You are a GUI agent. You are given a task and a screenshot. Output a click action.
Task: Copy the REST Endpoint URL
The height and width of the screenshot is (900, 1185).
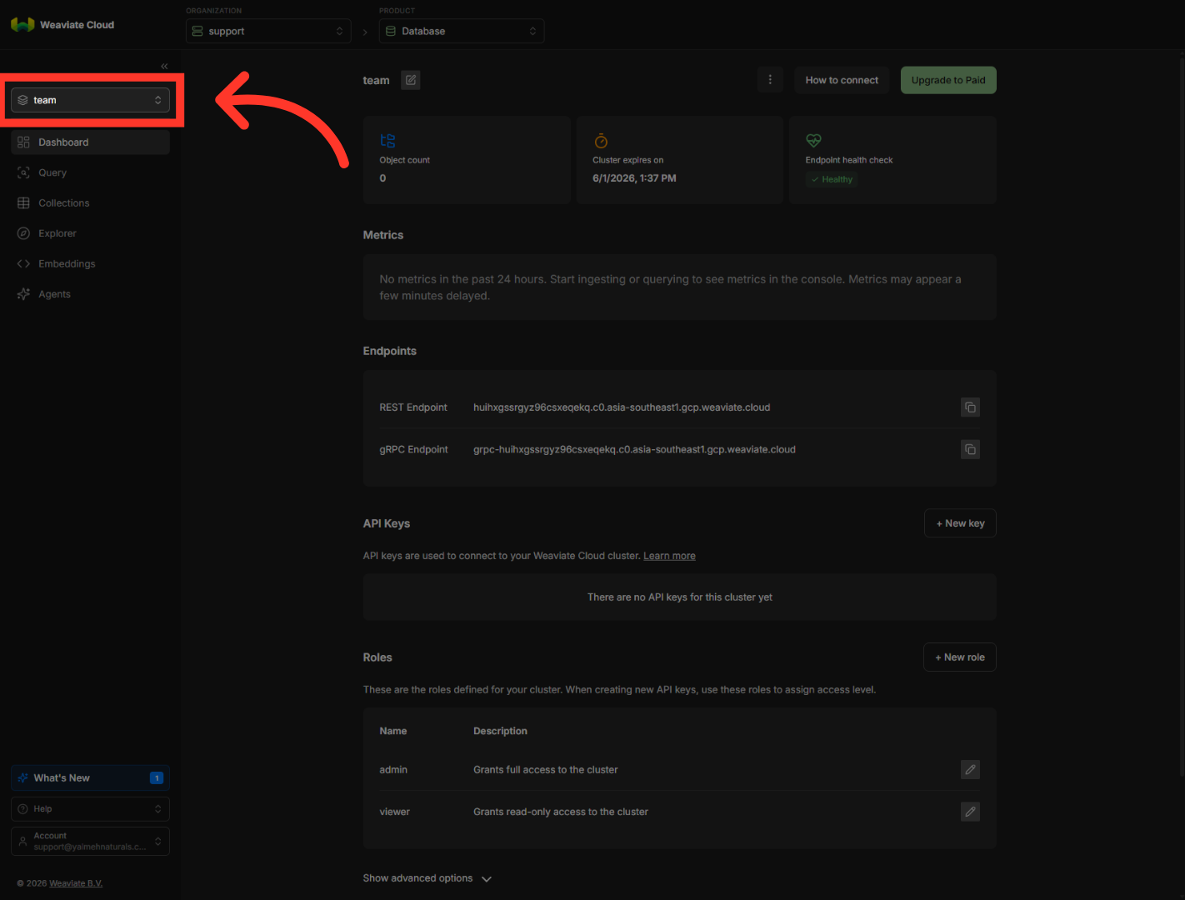point(970,407)
